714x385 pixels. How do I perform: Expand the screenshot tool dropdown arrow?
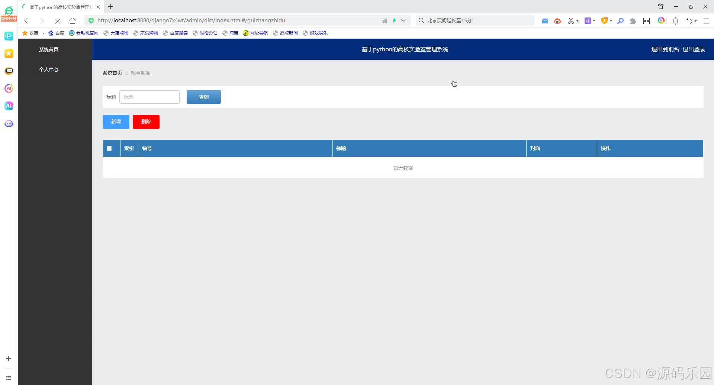click(x=578, y=21)
